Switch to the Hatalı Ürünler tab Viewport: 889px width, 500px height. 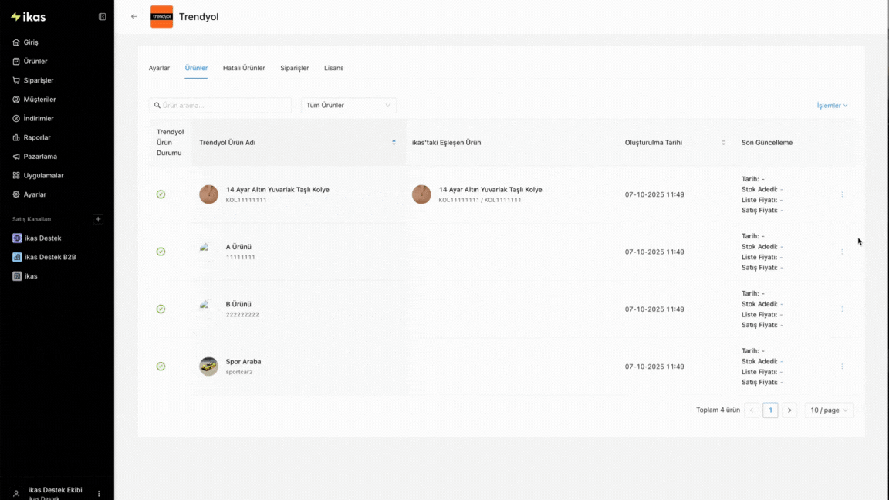tap(244, 68)
